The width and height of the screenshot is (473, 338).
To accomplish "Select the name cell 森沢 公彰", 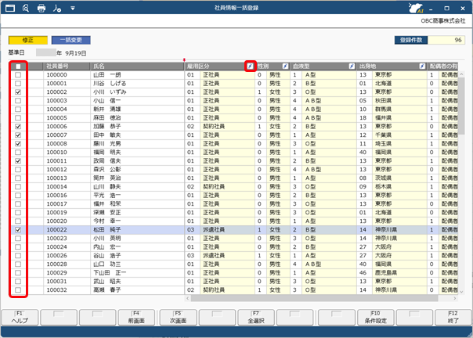I will point(137,170).
